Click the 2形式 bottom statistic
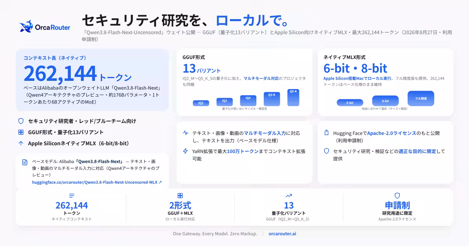 click(180, 205)
